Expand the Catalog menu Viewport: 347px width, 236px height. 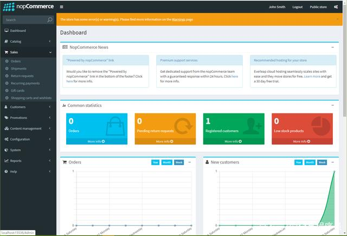click(x=28, y=41)
